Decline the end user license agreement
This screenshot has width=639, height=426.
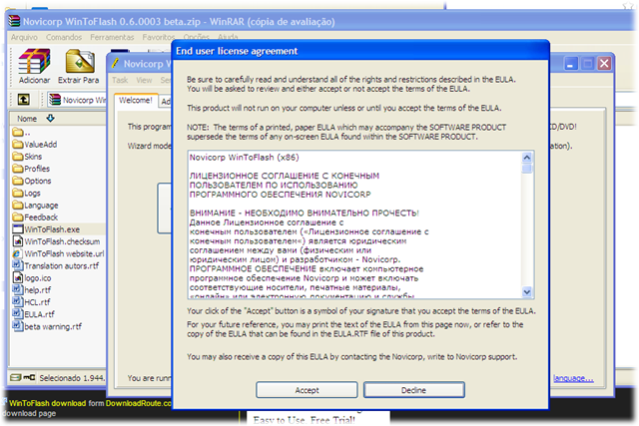(x=413, y=390)
